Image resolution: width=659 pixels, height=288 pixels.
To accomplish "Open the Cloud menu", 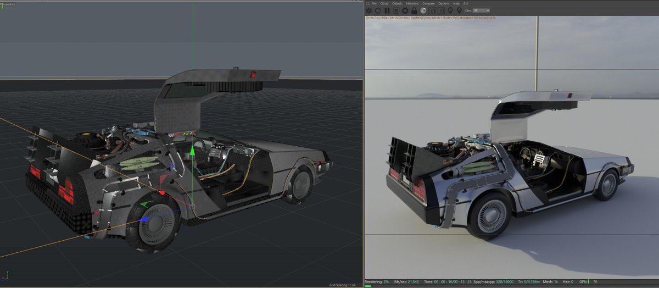I will coord(384,3).
